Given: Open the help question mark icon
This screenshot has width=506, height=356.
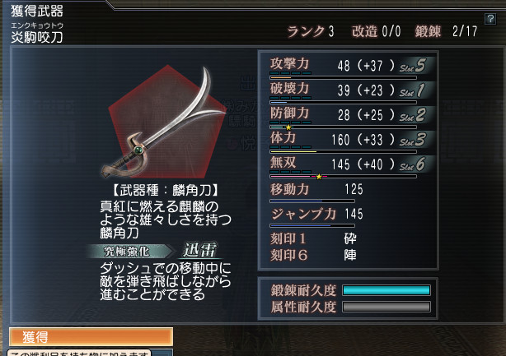Looking at the screenshot, I should [490, 19].
